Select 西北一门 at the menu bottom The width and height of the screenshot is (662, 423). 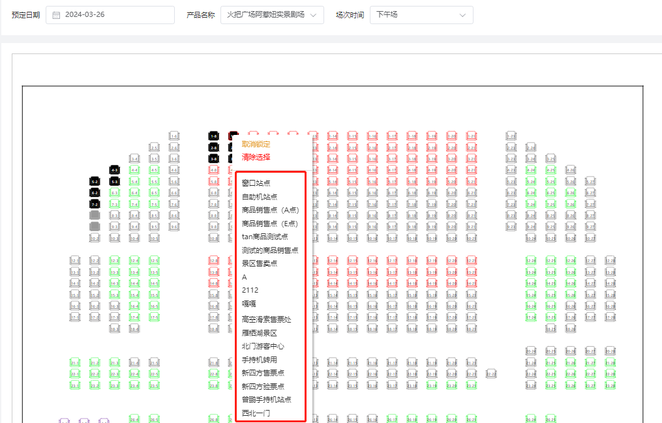(256, 413)
